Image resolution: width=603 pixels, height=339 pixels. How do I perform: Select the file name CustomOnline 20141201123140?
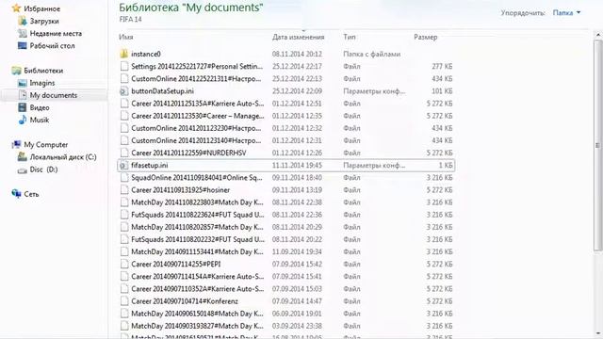[x=196, y=140]
